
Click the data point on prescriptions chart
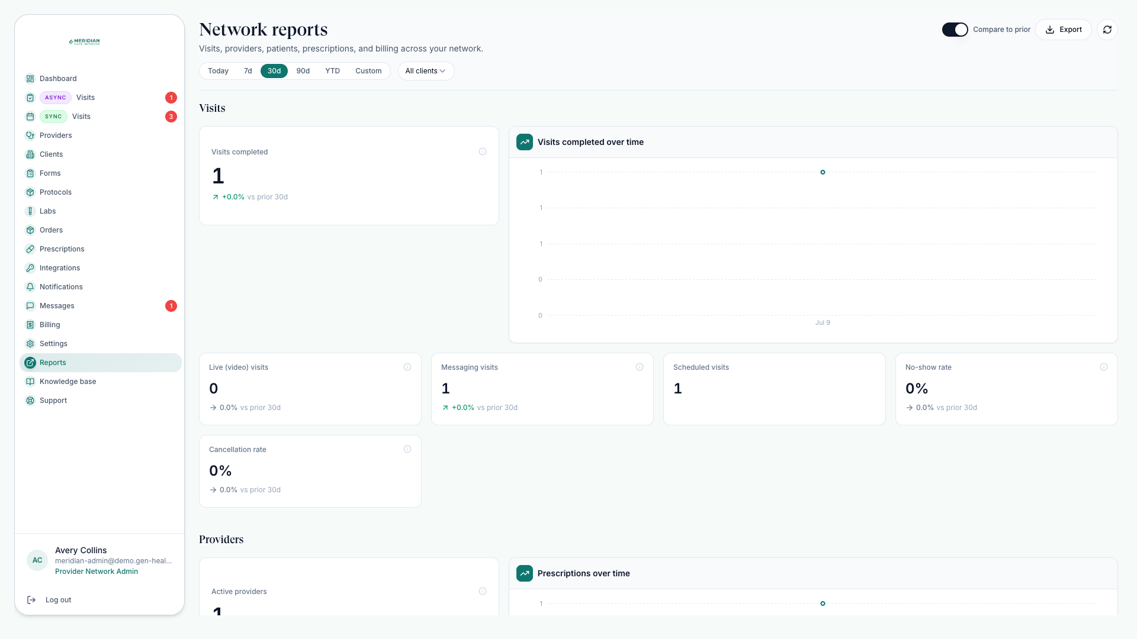point(823,603)
